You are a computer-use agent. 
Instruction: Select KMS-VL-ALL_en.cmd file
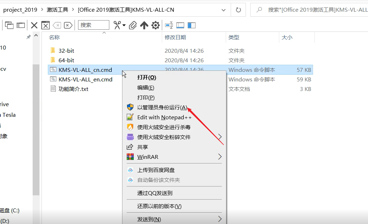[86, 80]
